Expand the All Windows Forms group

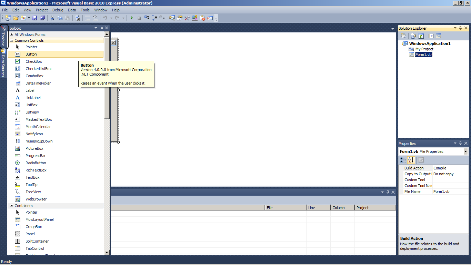[11, 35]
